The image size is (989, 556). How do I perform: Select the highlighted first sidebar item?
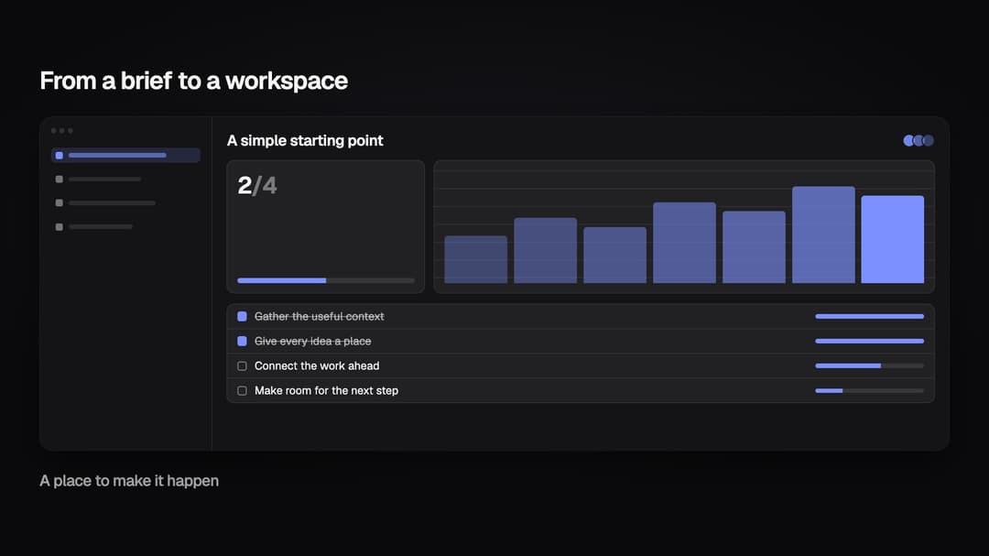pos(125,155)
